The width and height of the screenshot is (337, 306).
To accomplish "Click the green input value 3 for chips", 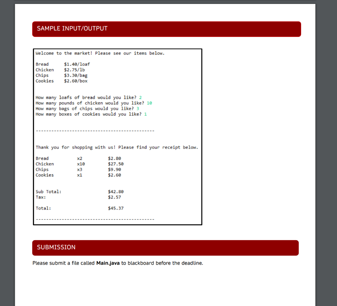I will tap(138, 108).
